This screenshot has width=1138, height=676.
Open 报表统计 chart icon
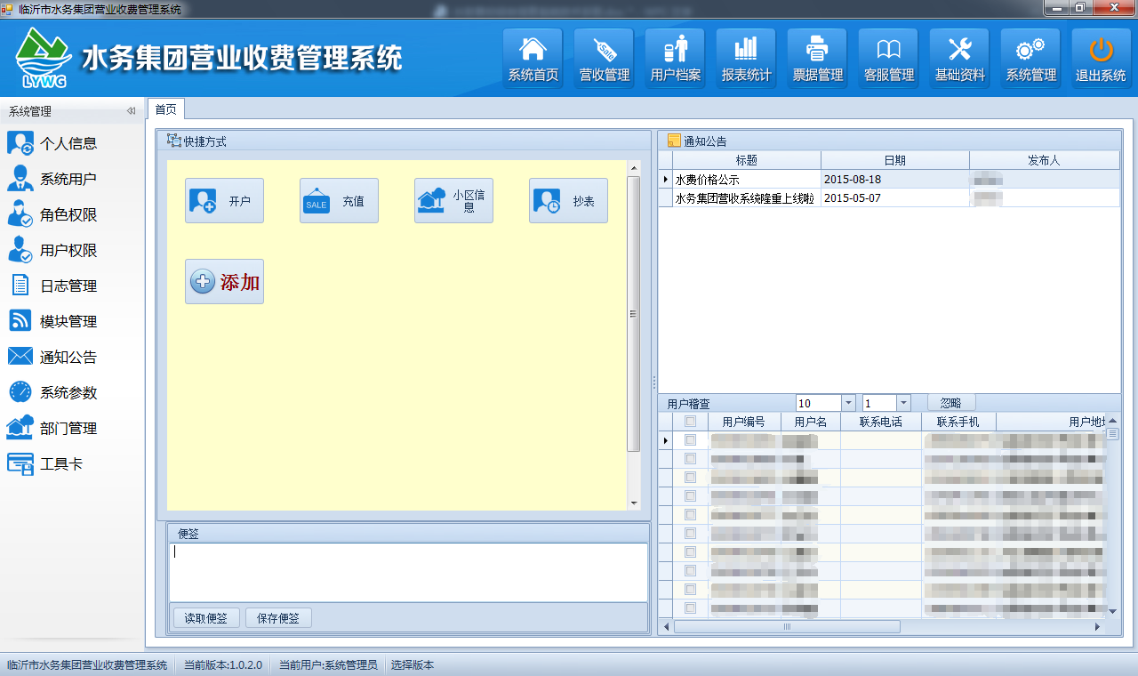point(747,59)
